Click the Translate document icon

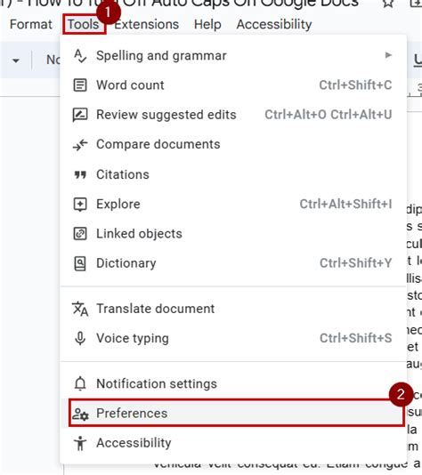pyautogui.click(x=80, y=309)
